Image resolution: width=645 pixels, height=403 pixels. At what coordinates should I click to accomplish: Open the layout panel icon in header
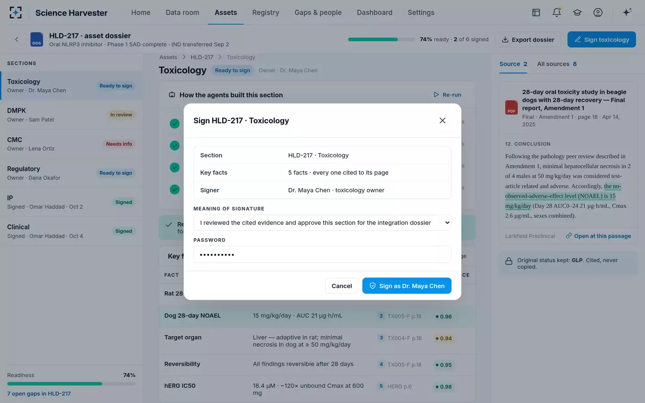point(536,13)
